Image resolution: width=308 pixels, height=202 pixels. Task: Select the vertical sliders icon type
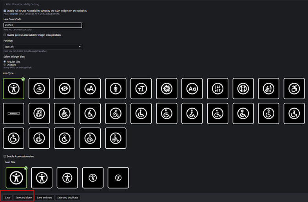click(x=217, y=89)
